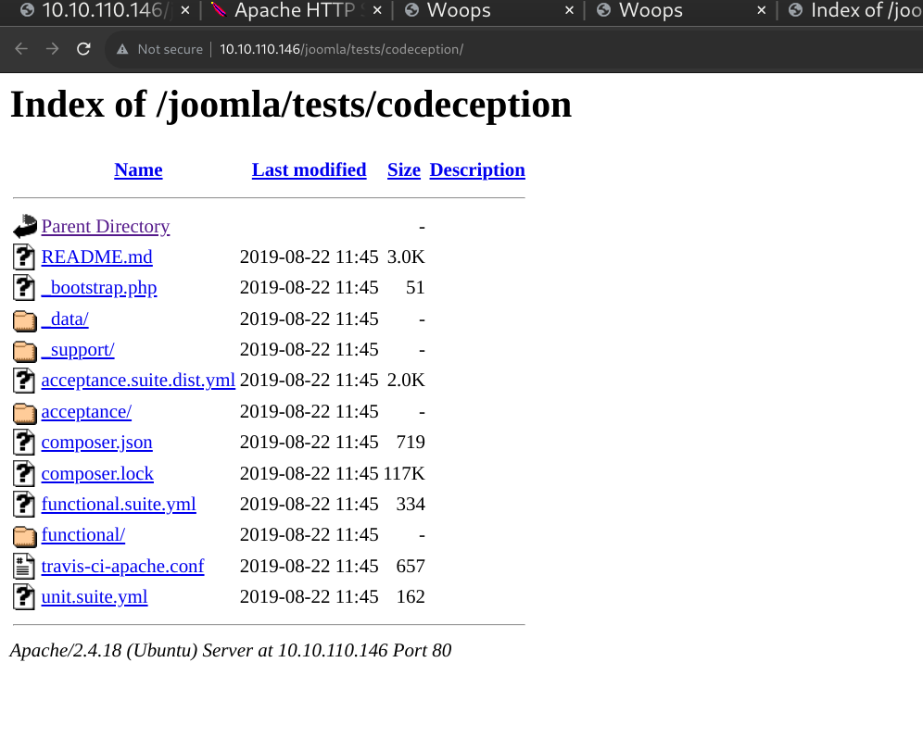
Task: Click the Not secure warning icon
Action: 122,49
